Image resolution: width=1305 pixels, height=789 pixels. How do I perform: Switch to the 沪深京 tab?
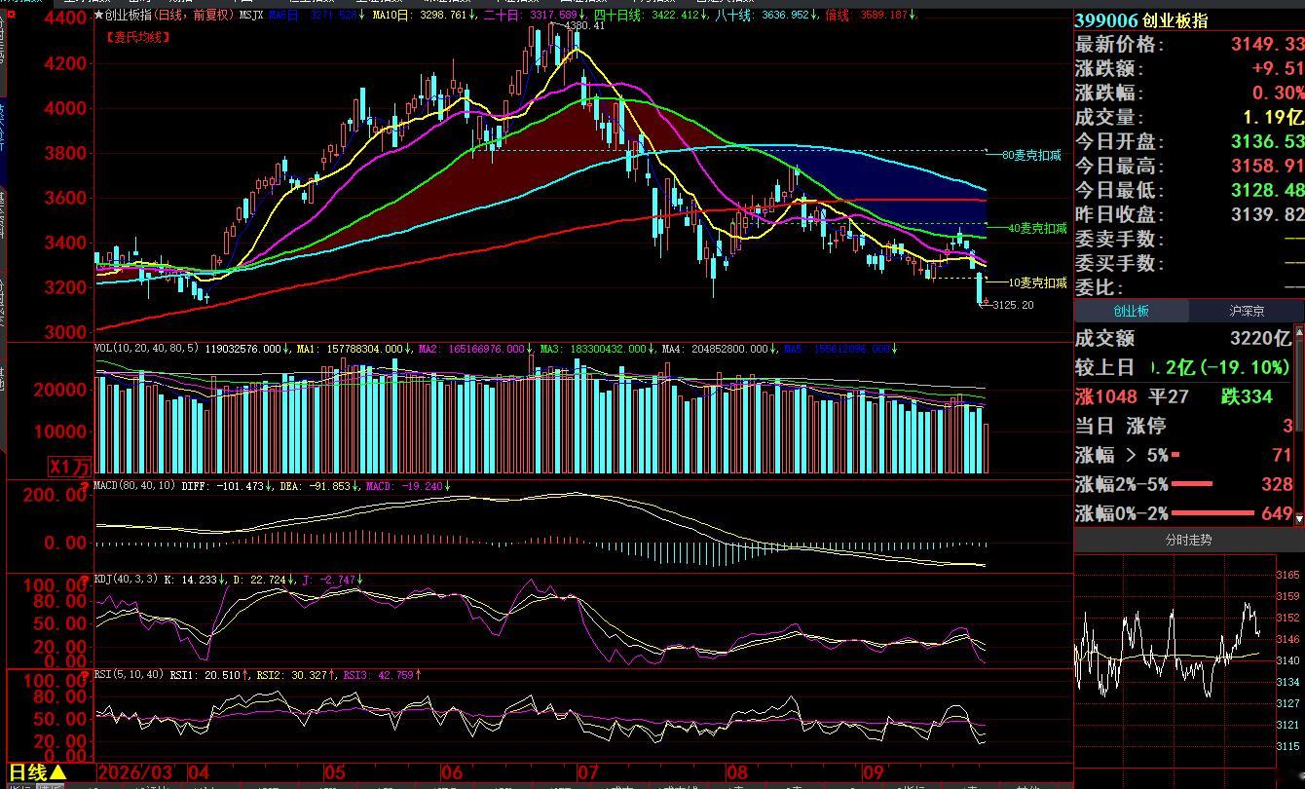click(x=1247, y=311)
